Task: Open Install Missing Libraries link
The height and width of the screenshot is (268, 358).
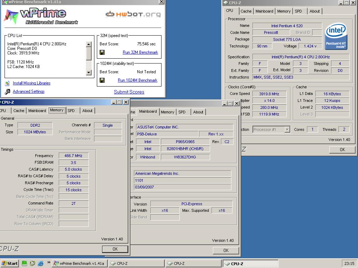Action: pos(31,83)
